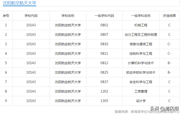Click the 学校名称 column header
The width and height of the screenshot is (182, 114).
68,16
